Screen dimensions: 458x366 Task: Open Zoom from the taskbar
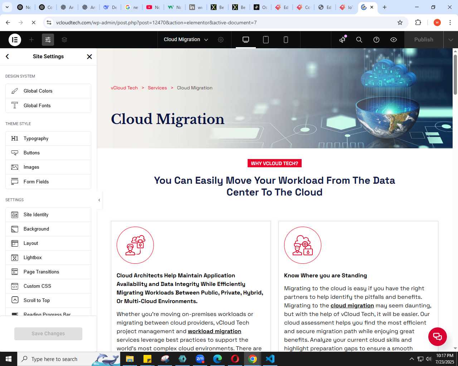tap(200, 359)
